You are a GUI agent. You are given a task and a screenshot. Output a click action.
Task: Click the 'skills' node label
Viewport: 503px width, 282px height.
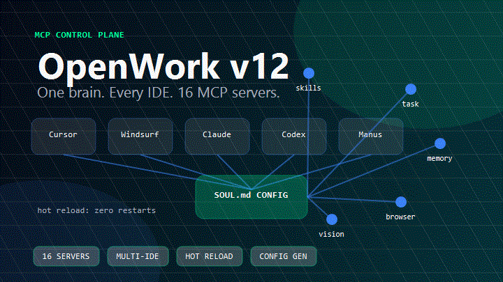click(308, 88)
